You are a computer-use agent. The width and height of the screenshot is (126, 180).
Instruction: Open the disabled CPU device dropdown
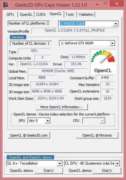[94, 121]
